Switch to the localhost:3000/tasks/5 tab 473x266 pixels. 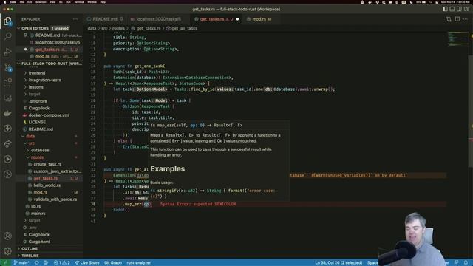tap(158, 19)
